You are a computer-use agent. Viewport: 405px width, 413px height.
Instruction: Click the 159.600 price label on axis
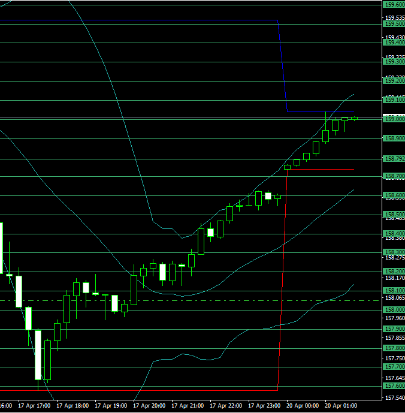(393, 5)
